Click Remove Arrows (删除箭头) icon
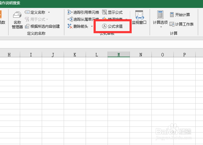203x145 pixels. click(x=70, y=26)
